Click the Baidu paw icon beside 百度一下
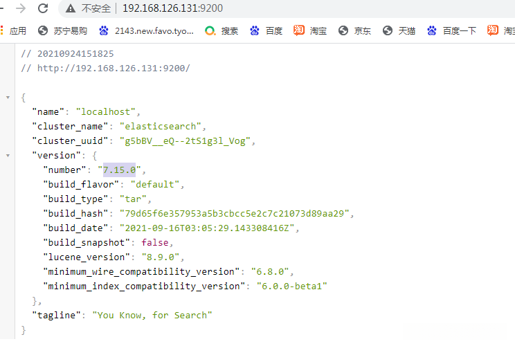515x346 pixels. point(431,31)
